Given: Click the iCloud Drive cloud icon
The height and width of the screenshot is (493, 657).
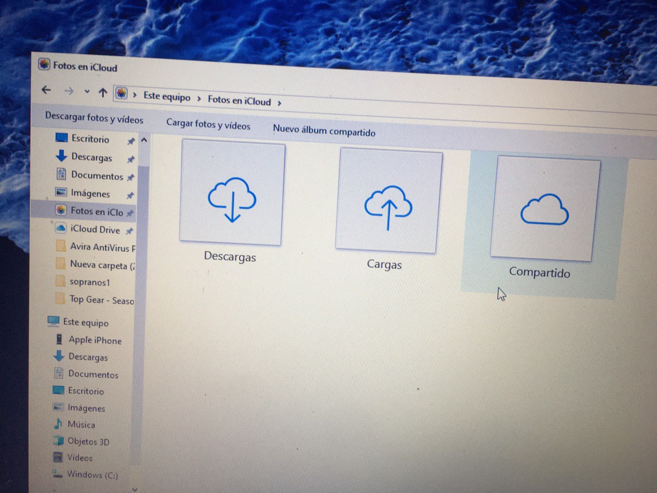Looking at the screenshot, I should pos(61,228).
